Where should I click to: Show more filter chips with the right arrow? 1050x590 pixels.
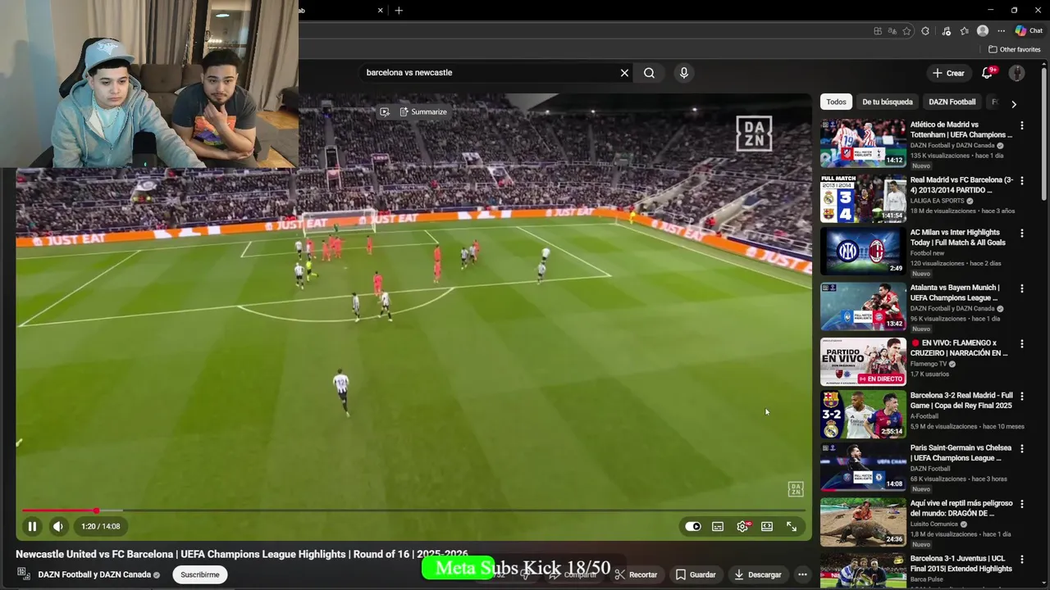(x=1014, y=104)
